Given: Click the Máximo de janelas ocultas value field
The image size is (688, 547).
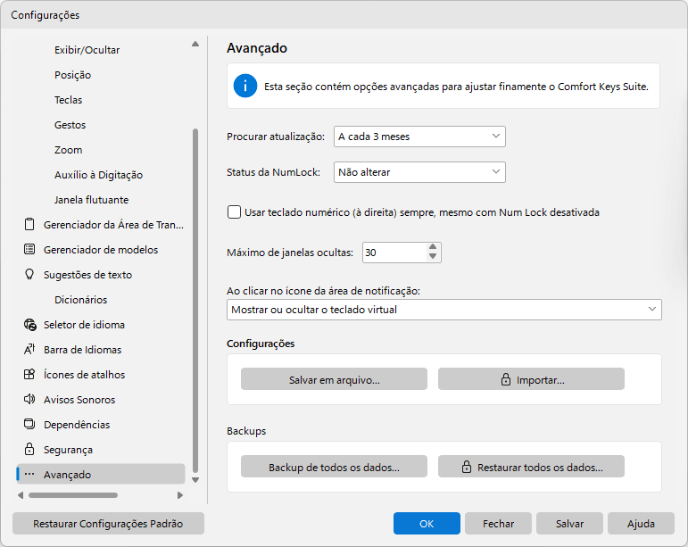Looking at the screenshot, I should [394, 253].
